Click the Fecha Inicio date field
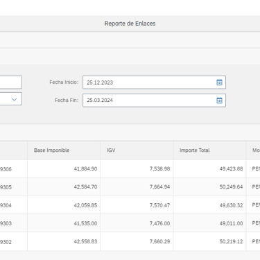The height and width of the screenshot is (260, 260). point(154,83)
